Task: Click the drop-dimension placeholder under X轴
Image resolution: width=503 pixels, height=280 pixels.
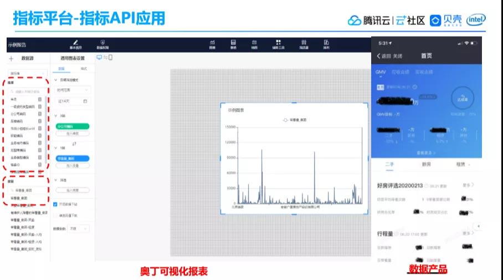Action: tap(73, 133)
